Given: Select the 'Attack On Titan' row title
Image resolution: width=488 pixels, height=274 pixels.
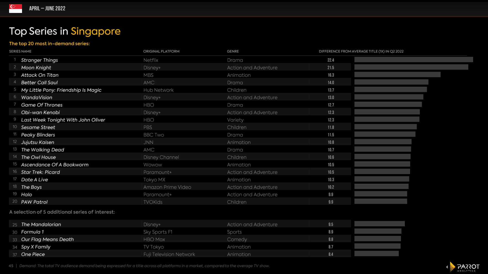Looking at the screenshot, I should point(40,75).
